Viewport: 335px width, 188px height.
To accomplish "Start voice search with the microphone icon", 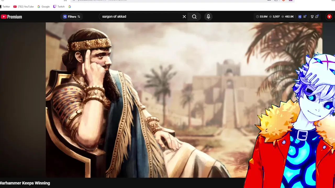I will click(x=208, y=16).
